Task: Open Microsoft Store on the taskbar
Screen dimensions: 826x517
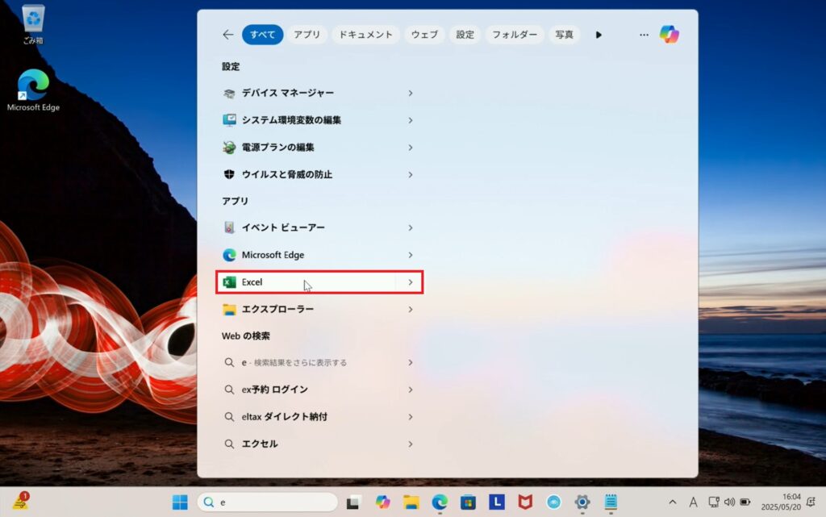Action: click(468, 502)
